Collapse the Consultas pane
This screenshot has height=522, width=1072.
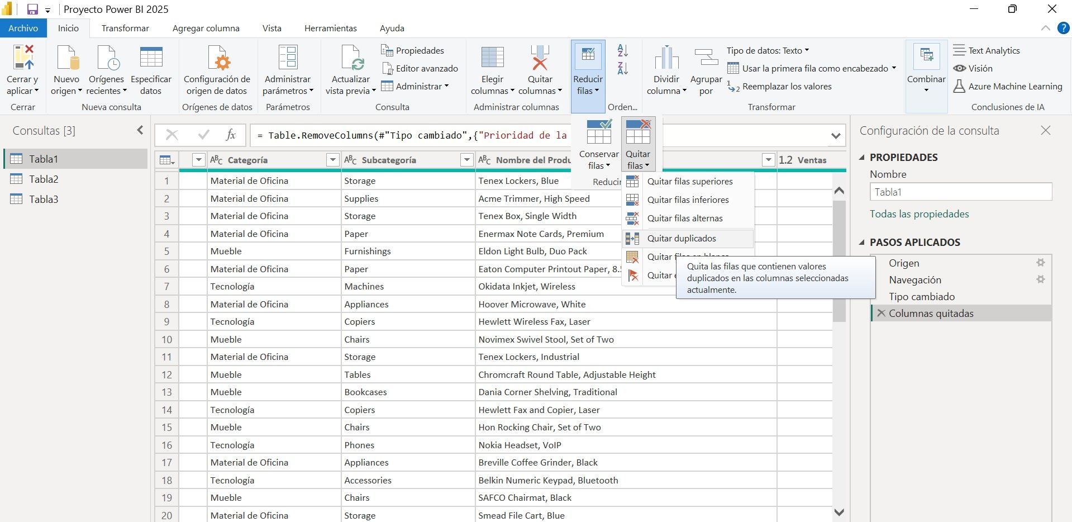point(140,130)
